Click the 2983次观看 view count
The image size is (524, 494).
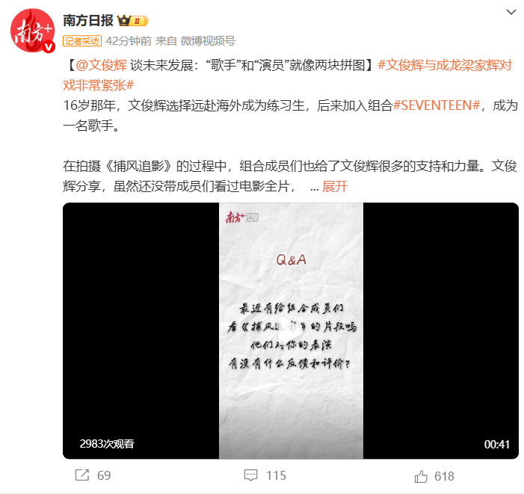(x=107, y=444)
